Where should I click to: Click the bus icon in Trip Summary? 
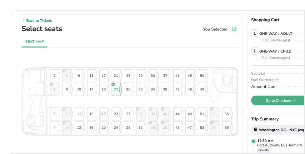[x=255, y=130]
